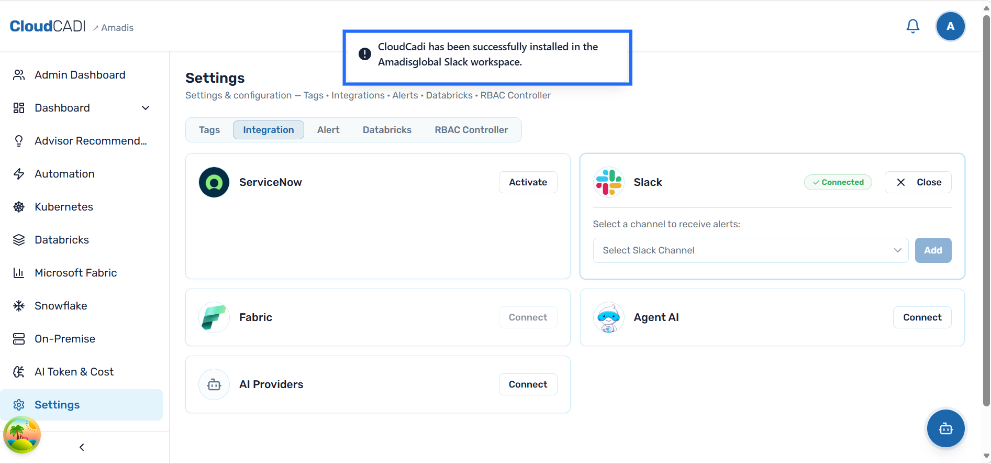The image size is (991, 464).
Task: Click the X icon in Slack Close button
Action: pos(901,182)
